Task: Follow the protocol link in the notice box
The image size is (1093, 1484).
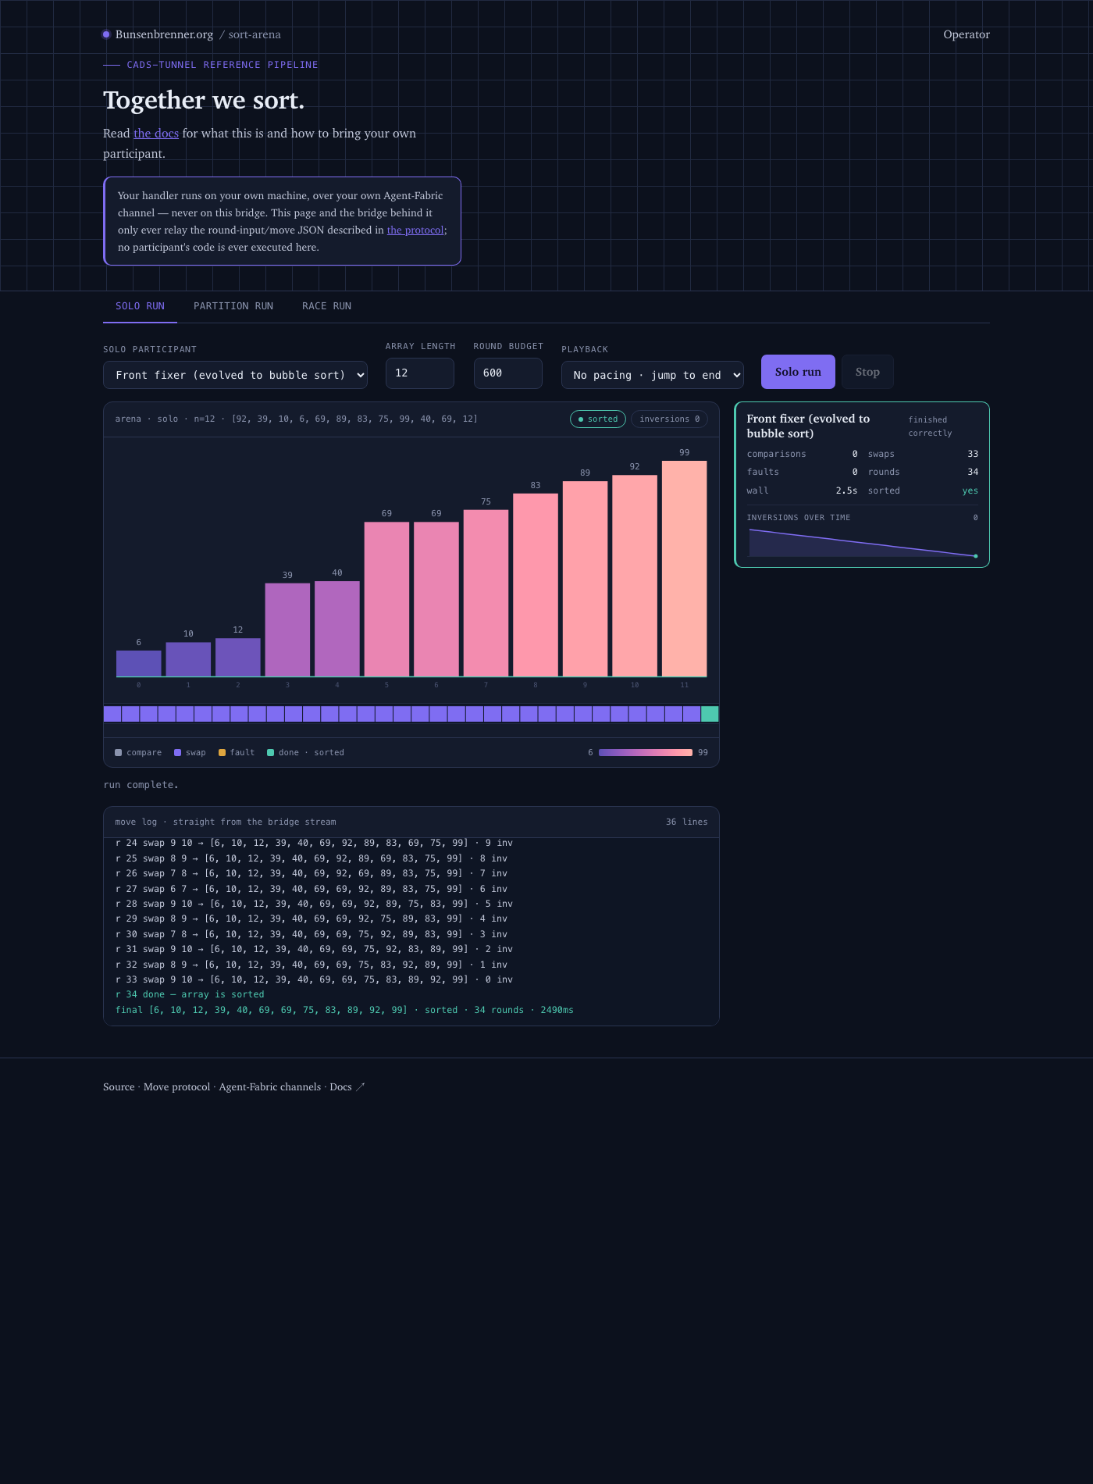Action: coord(415,230)
